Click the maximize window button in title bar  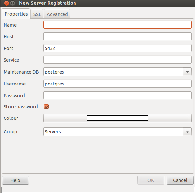pos(12,3)
